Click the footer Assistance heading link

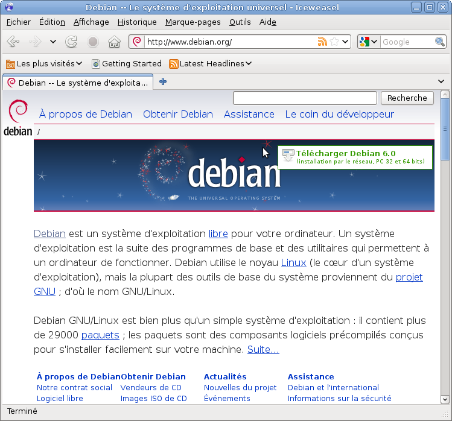pos(311,376)
